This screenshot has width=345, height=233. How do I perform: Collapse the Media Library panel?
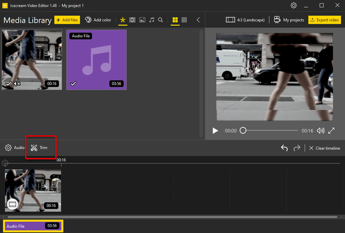(x=199, y=20)
